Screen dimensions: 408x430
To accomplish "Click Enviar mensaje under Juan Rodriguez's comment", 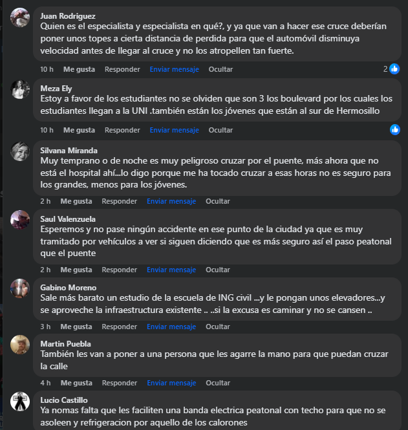I will [174, 69].
